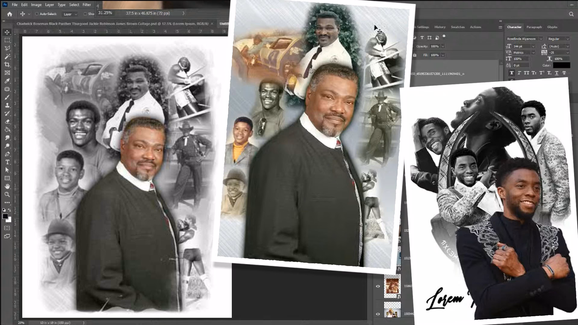
Task: Expand the font size dropdown set to 144 pt
Action: point(533,47)
